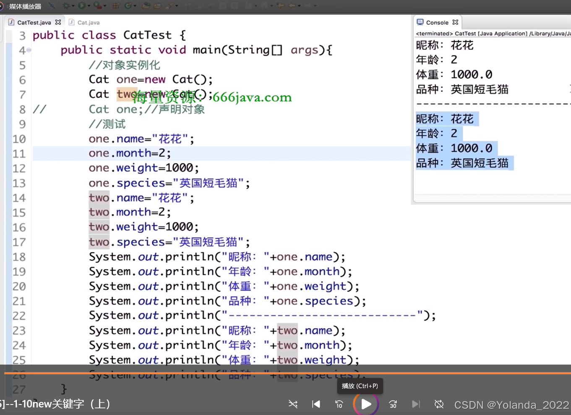Click the Debug bug icon in toolbar
The width and height of the screenshot is (571, 415).
(x=66, y=5)
